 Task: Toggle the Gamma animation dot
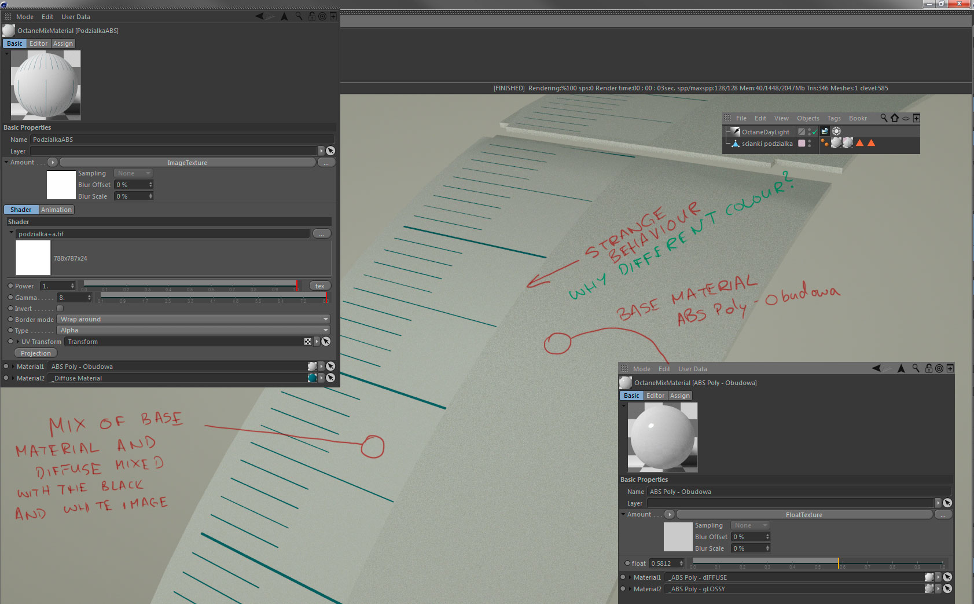(x=10, y=297)
